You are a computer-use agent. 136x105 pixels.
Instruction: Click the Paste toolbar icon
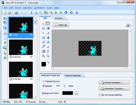pos(40,13)
